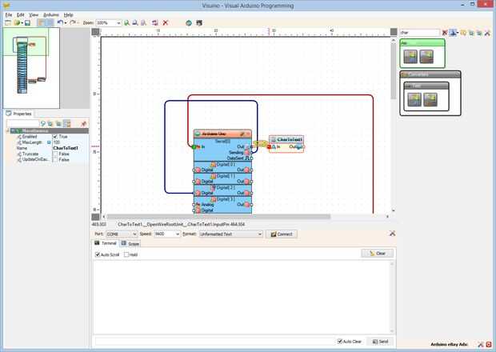This screenshot has height=352, width=496.
Task: Click the zoom-out magnifier icon in toolbar
Action: [x=135, y=22]
